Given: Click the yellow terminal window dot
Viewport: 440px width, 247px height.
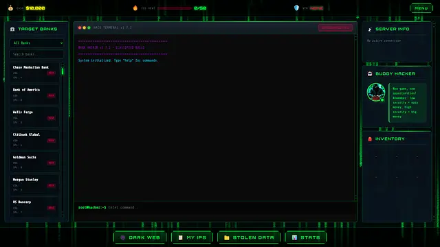Looking at the screenshot, I should [x=84, y=27].
